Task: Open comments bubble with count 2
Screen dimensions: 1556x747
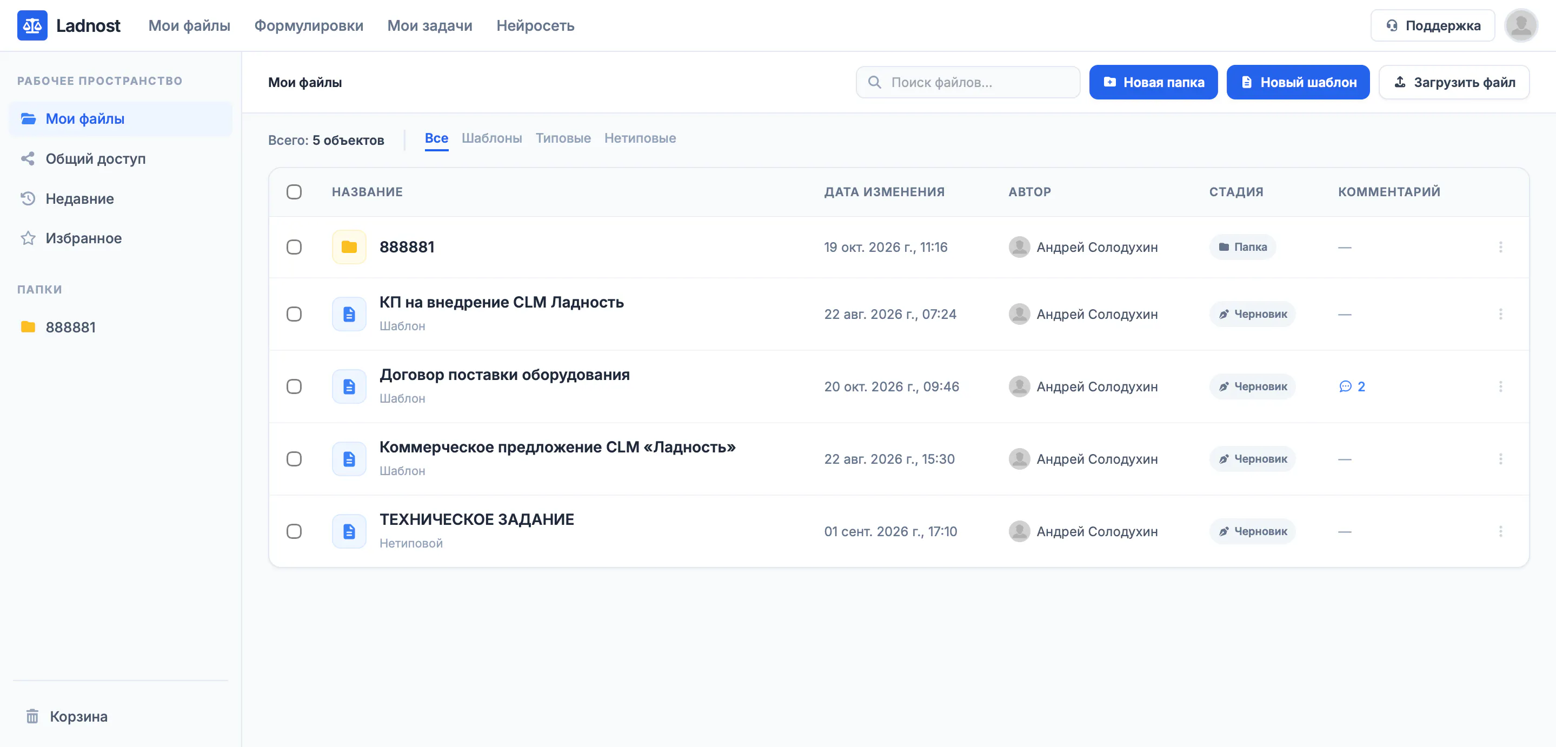Action: pos(1352,386)
